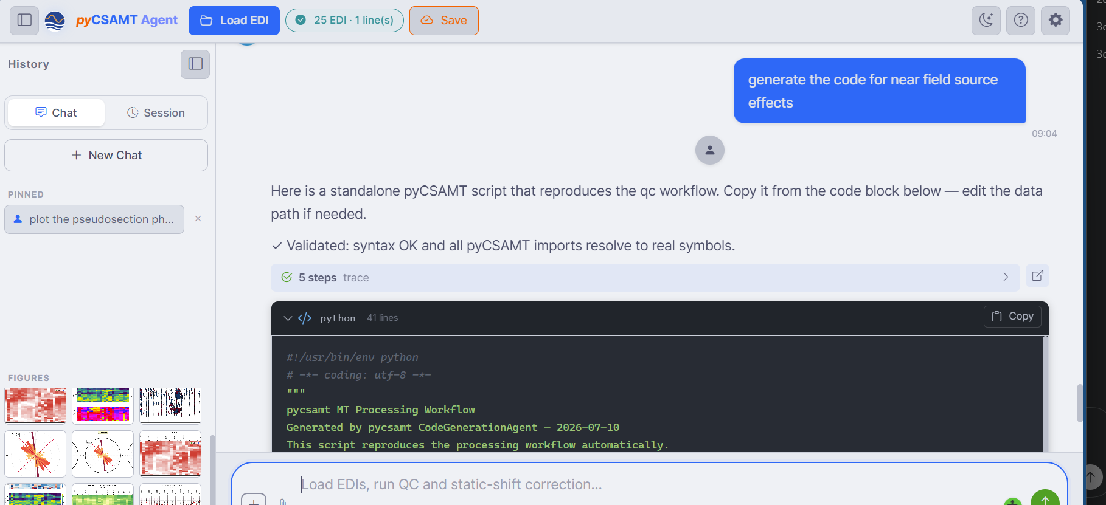Open the light green heatmap thumbnail in bottom row
Image resolution: width=1106 pixels, height=505 pixels.
103,494
